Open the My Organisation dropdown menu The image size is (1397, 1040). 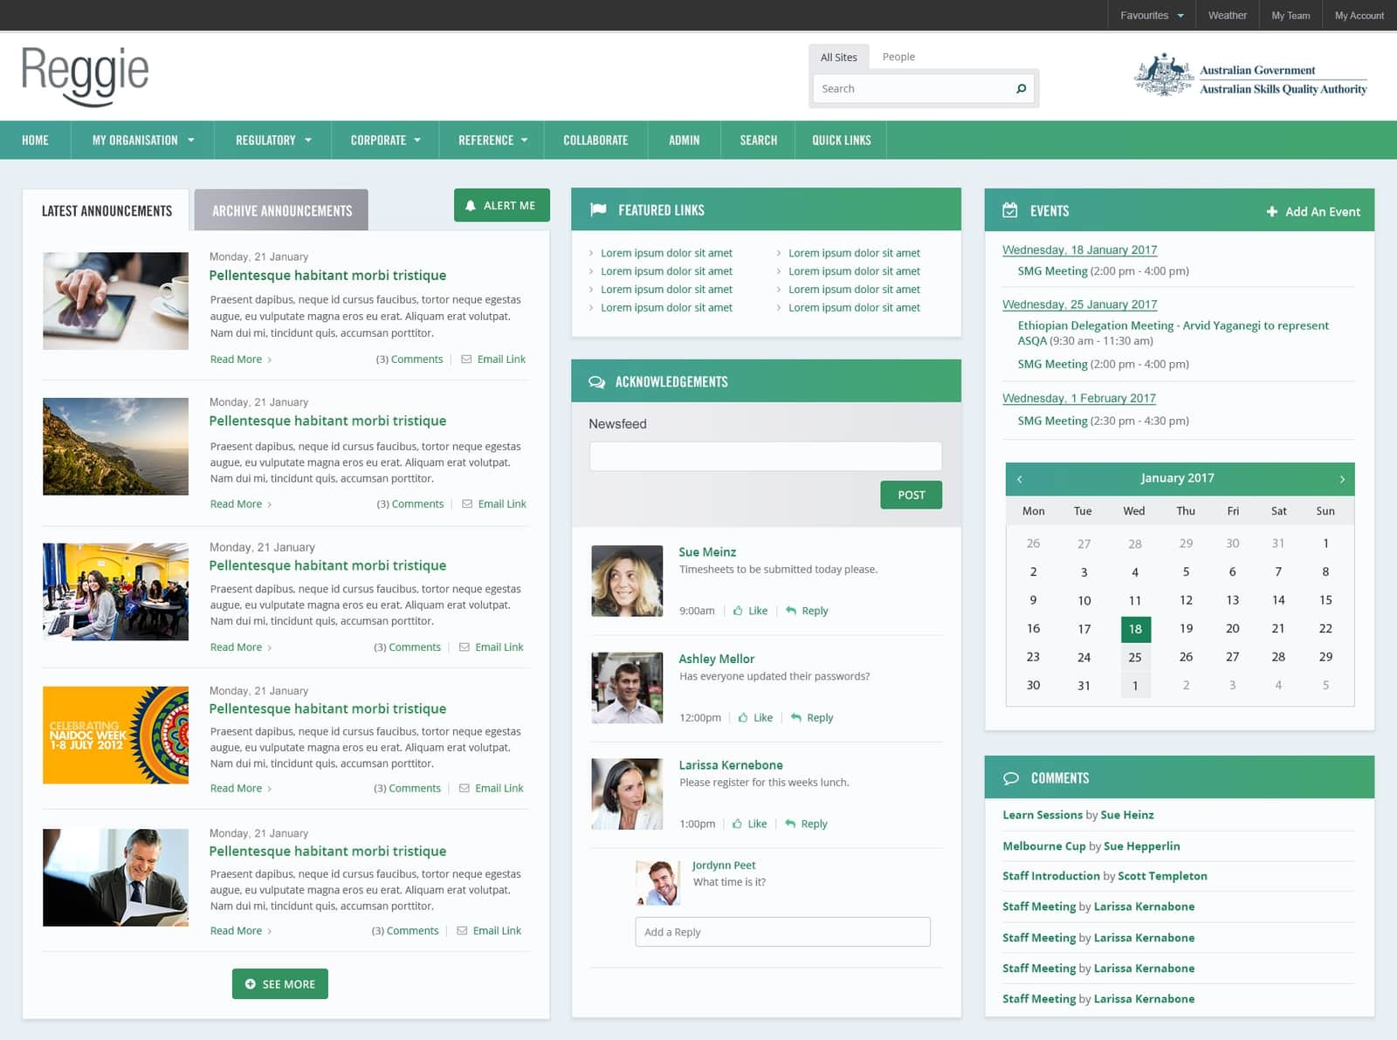[x=141, y=140]
